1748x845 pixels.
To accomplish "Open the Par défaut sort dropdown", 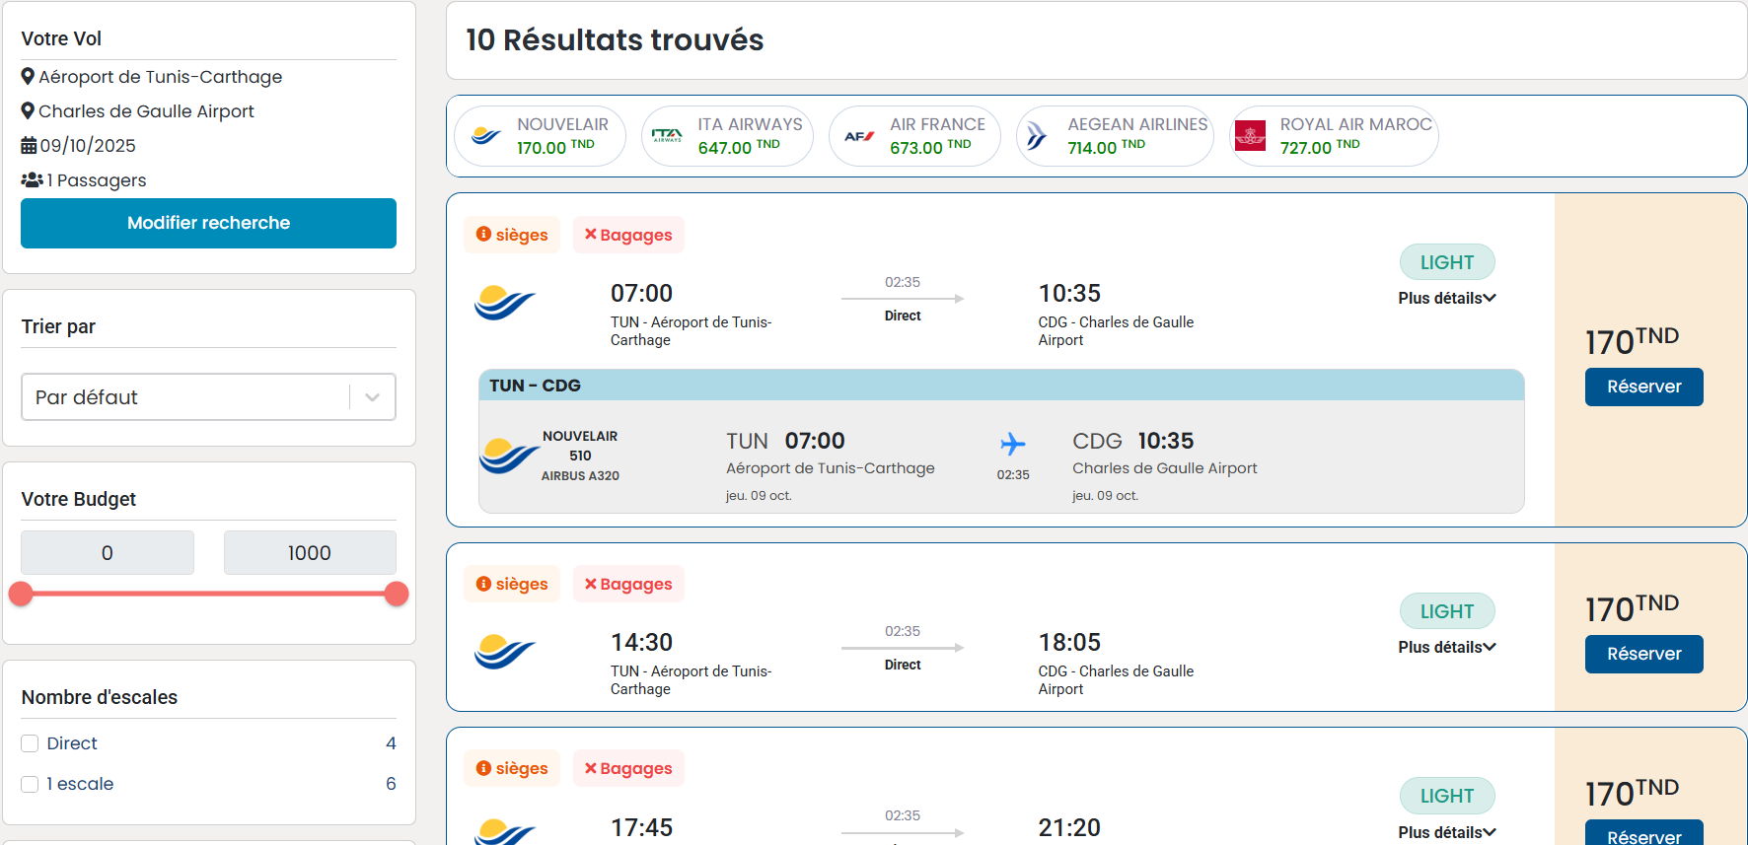I will (x=208, y=397).
